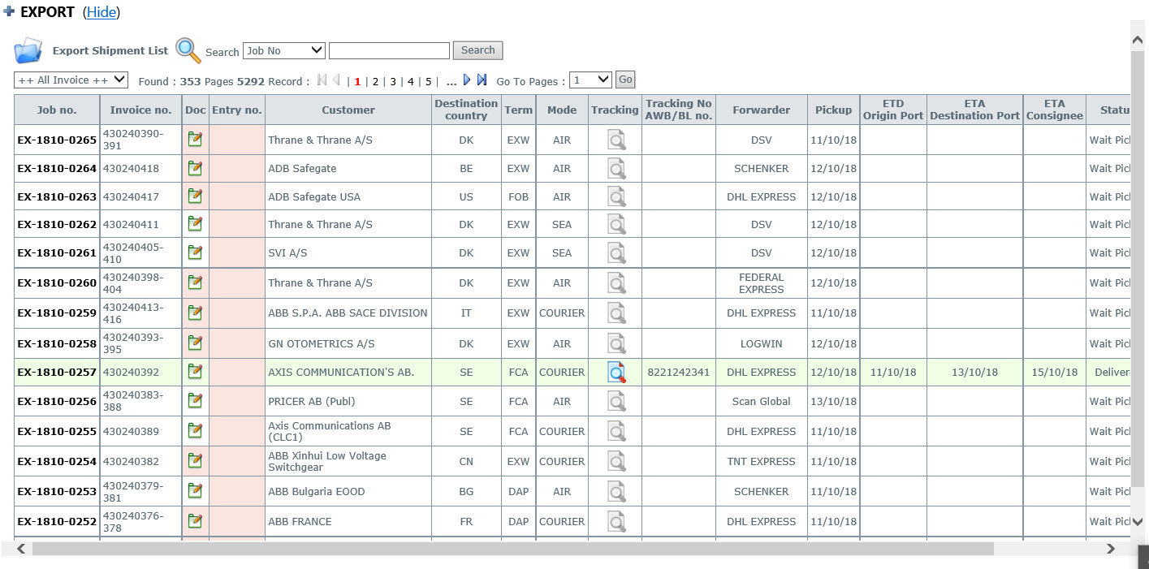Jump to last page arrow

(x=482, y=80)
